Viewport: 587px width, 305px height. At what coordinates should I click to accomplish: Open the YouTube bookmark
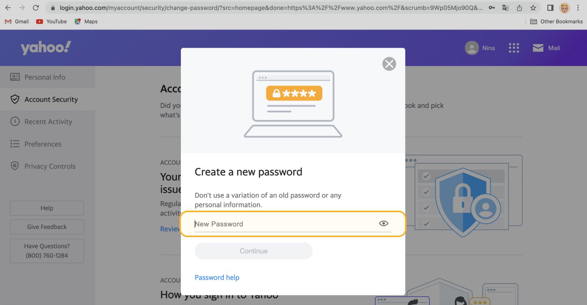click(x=51, y=21)
